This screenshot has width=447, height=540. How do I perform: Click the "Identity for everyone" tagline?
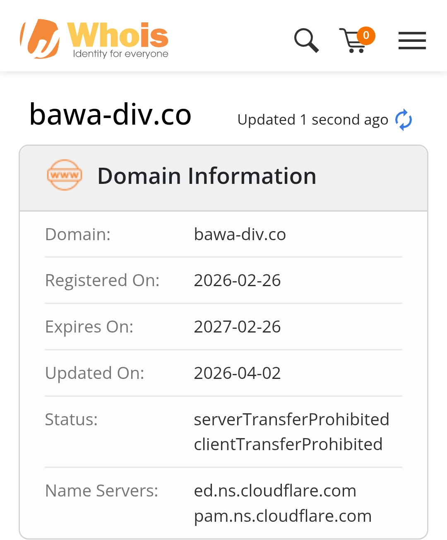click(x=120, y=54)
